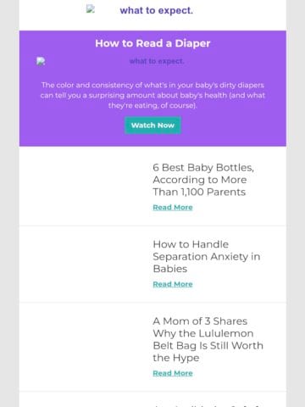Image resolution: width=305 pixels, height=407 pixels.
Task: Open the "6 Best Baby Bottles" article title
Action: click(203, 180)
